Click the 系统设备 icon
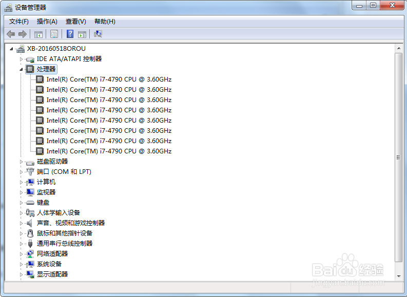 click(30, 264)
